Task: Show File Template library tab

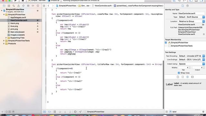Action: 178,77
